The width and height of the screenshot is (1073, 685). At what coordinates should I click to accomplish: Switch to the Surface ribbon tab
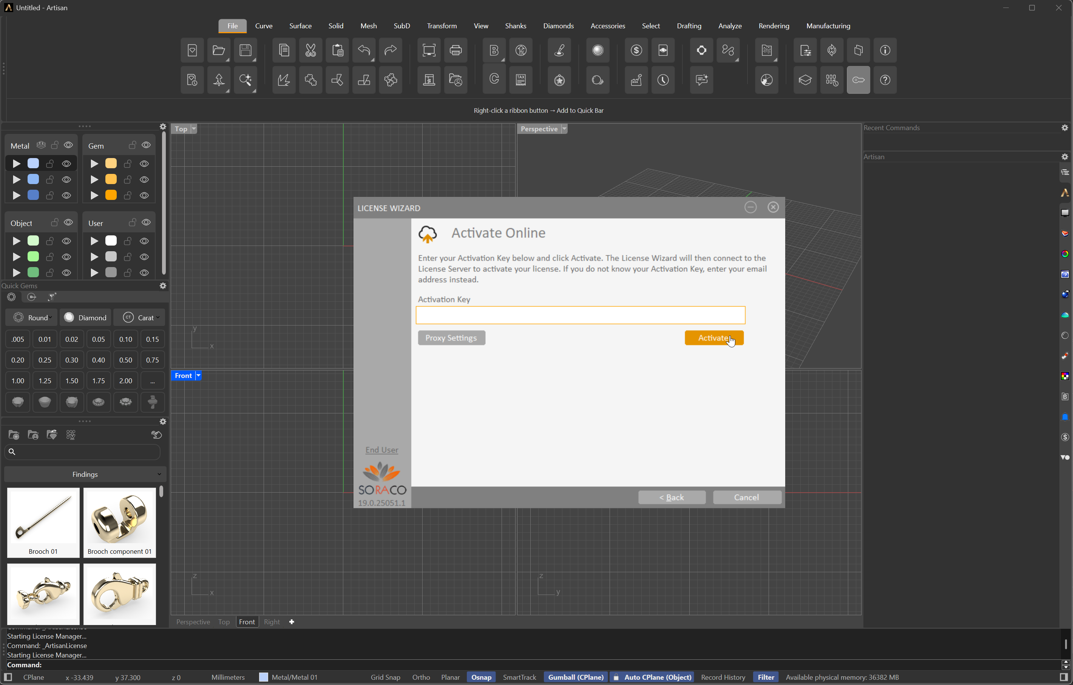pos(300,26)
